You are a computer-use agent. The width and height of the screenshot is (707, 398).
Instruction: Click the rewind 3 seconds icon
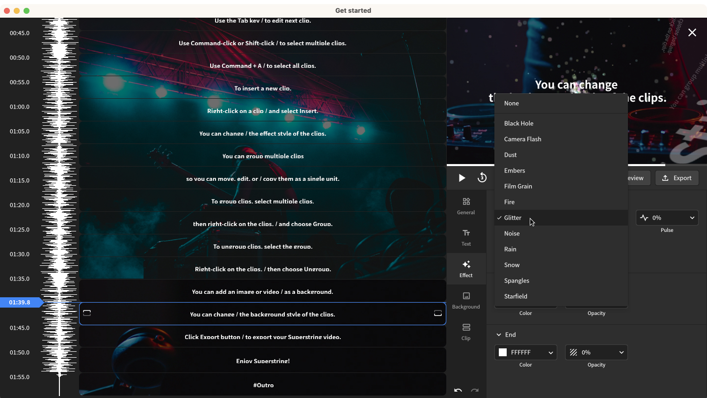(482, 178)
